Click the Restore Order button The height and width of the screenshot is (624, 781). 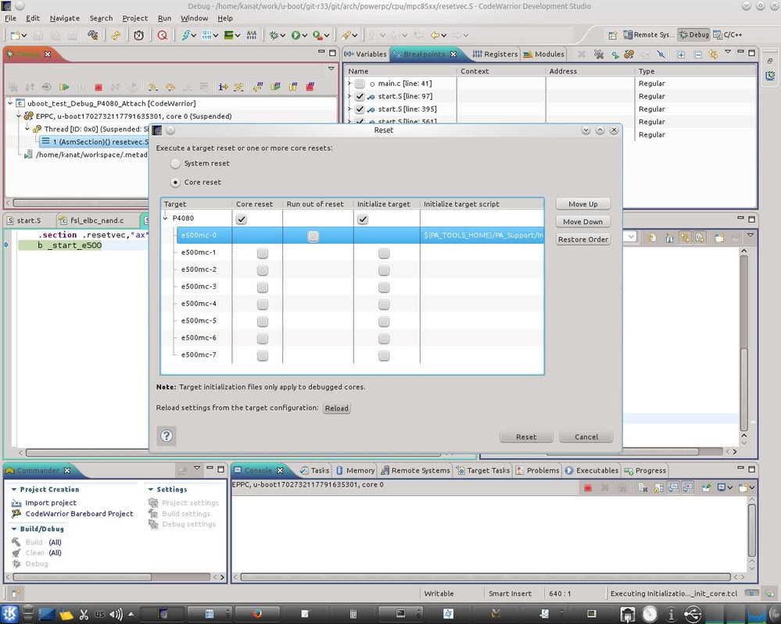coord(582,239)
